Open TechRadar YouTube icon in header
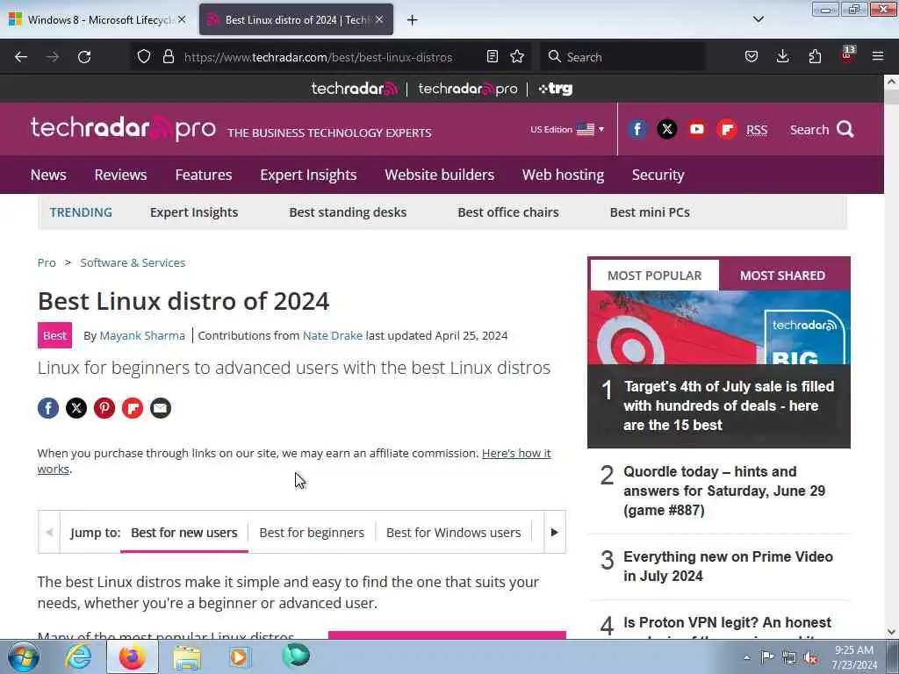The width and height of the screenshot is (899, 674). click(x=696, y=130)
